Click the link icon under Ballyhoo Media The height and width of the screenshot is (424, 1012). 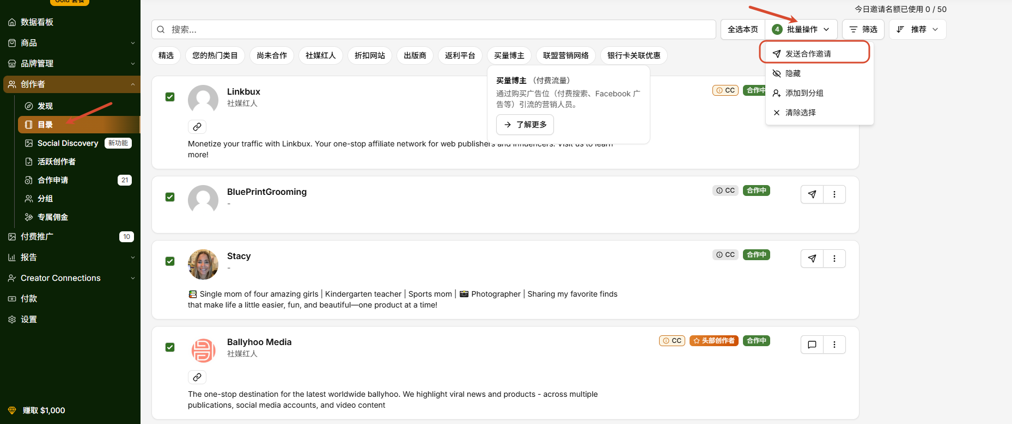(197, 377)
